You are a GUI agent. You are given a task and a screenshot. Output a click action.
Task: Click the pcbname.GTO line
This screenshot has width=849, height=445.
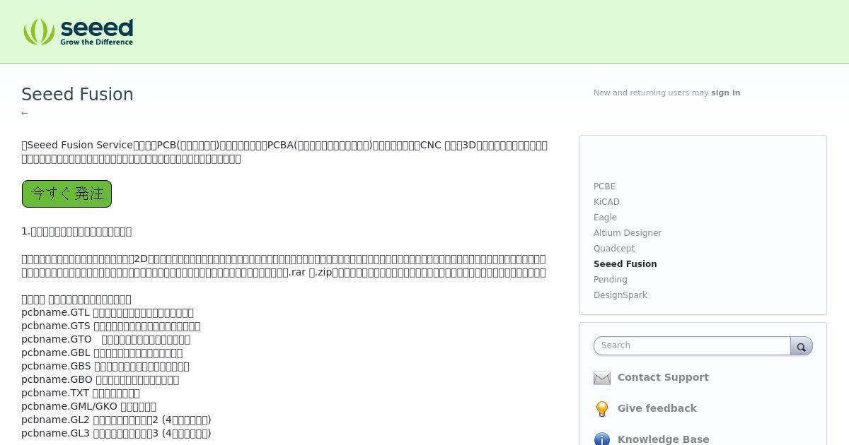point(106,340)
